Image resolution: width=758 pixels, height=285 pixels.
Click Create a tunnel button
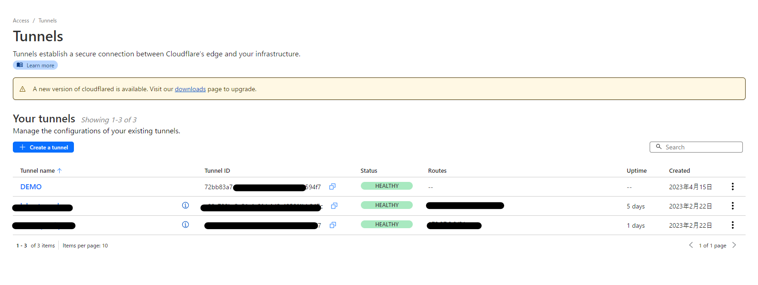click(x=43, y=147)
